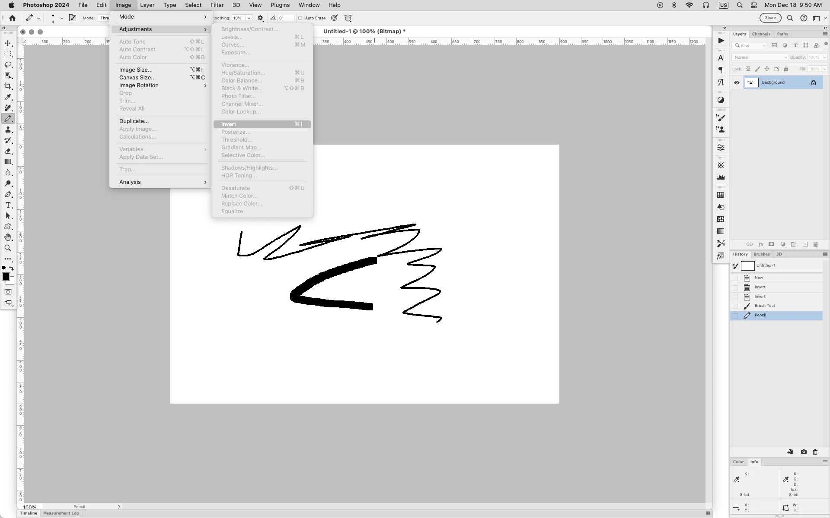
Task: Select the Hand tool
Action: pyautogui.click(x=8, y=237)
